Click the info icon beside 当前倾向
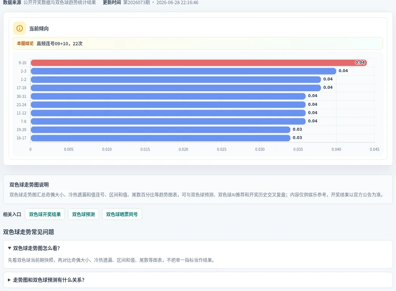396x291 pixels. pos(19,28)
